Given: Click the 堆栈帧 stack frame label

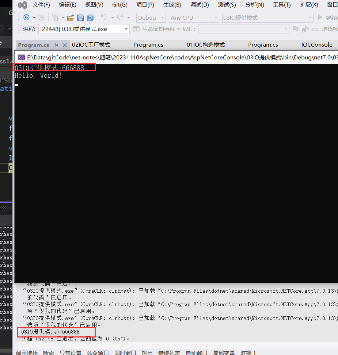Looking at the screenshot, I should pyautogui.click(x=330, y=29).
